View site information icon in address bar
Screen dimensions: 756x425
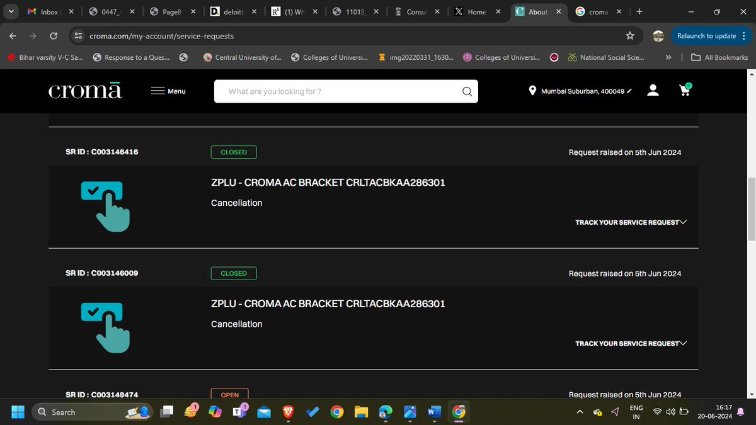coord(78,36)
